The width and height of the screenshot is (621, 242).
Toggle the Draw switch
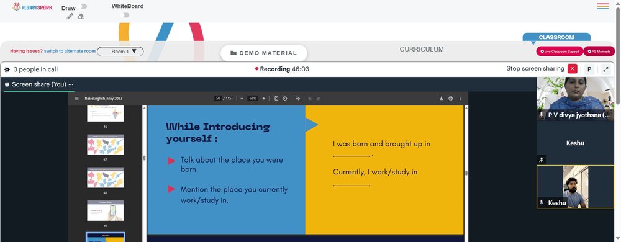click(x=83, y=7)
